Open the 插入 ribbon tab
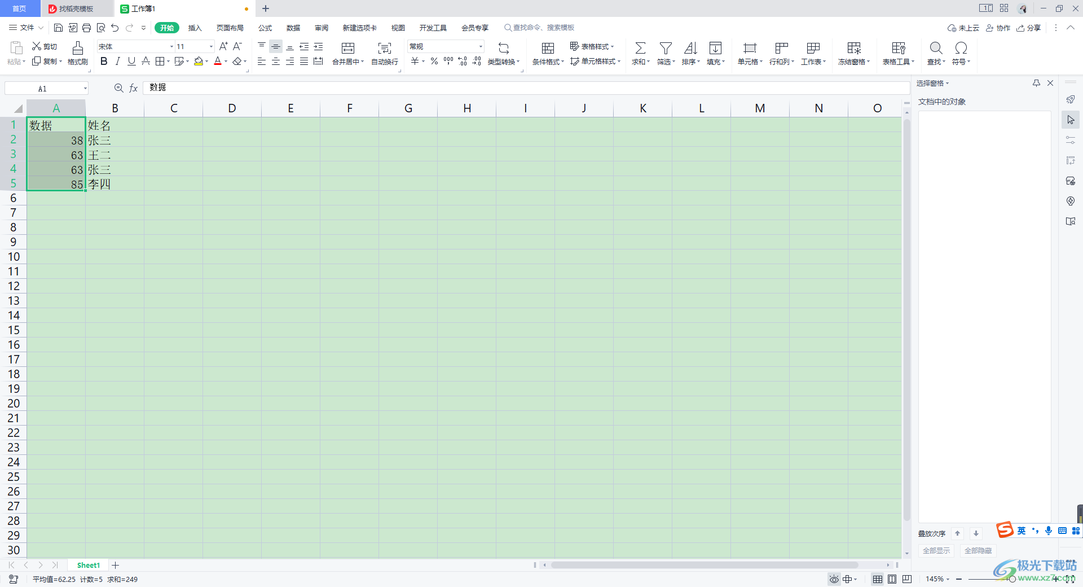 195,28
